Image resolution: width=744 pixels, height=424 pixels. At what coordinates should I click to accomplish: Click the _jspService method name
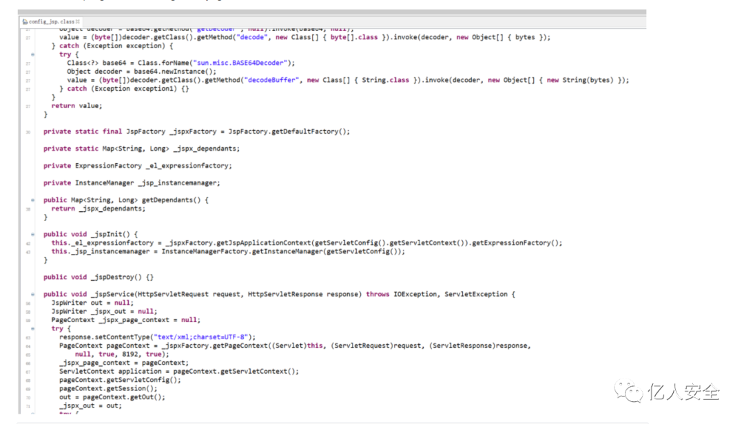112,294
